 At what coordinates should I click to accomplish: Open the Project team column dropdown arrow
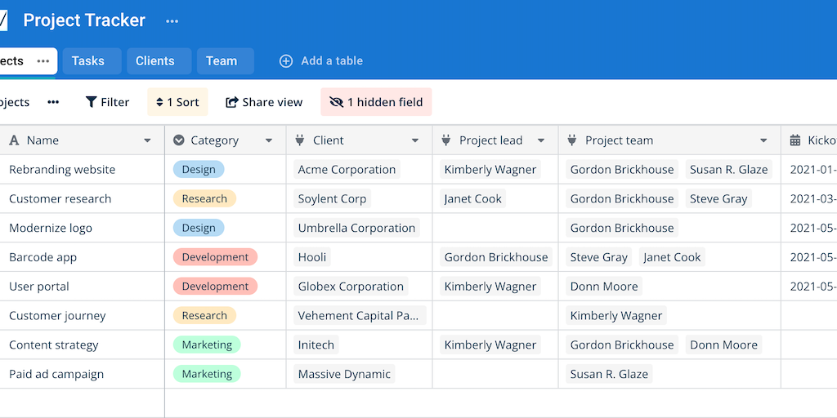[763, 140]
